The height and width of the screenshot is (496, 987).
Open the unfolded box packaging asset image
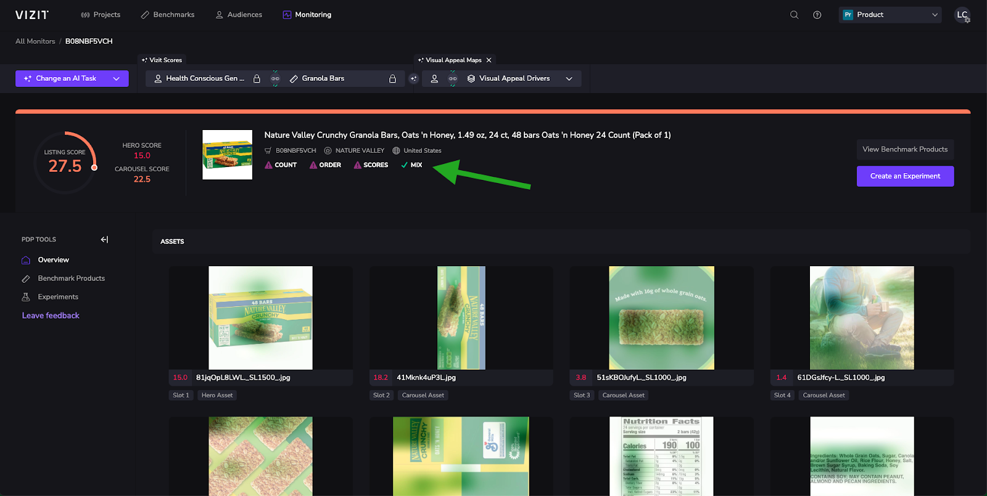click(x=461, y=457)
